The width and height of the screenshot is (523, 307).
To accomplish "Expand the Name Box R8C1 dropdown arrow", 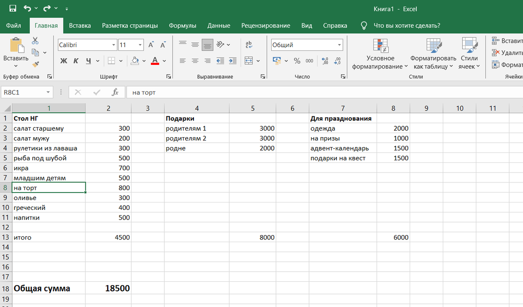I will point(48,92).
